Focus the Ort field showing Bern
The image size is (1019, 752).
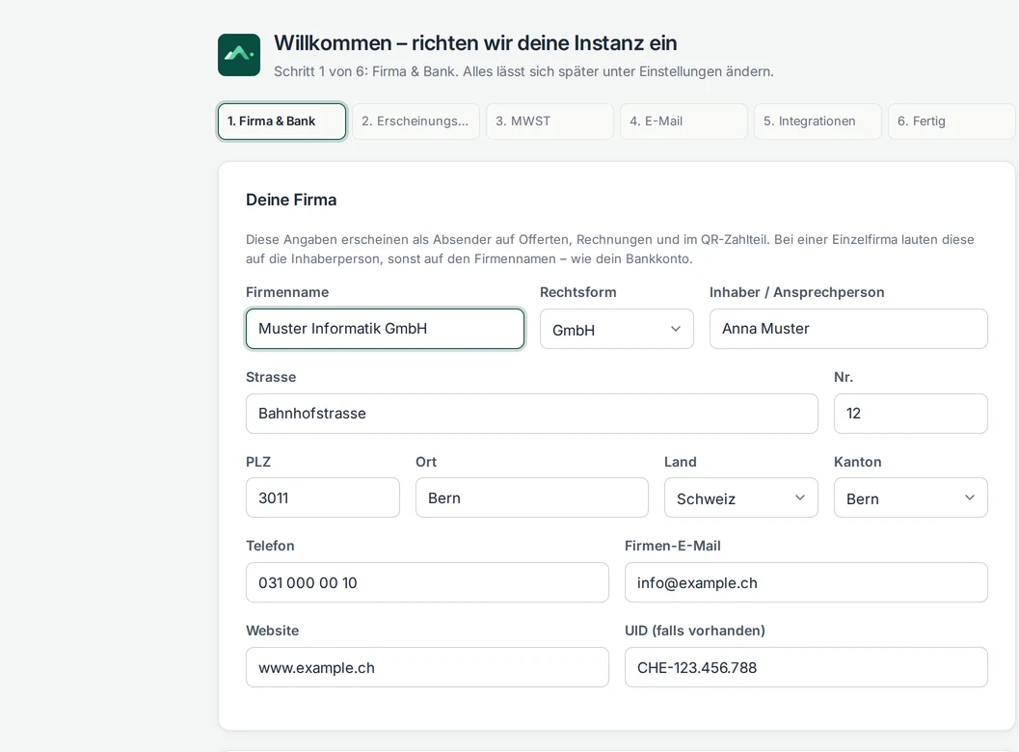[531, 497]
